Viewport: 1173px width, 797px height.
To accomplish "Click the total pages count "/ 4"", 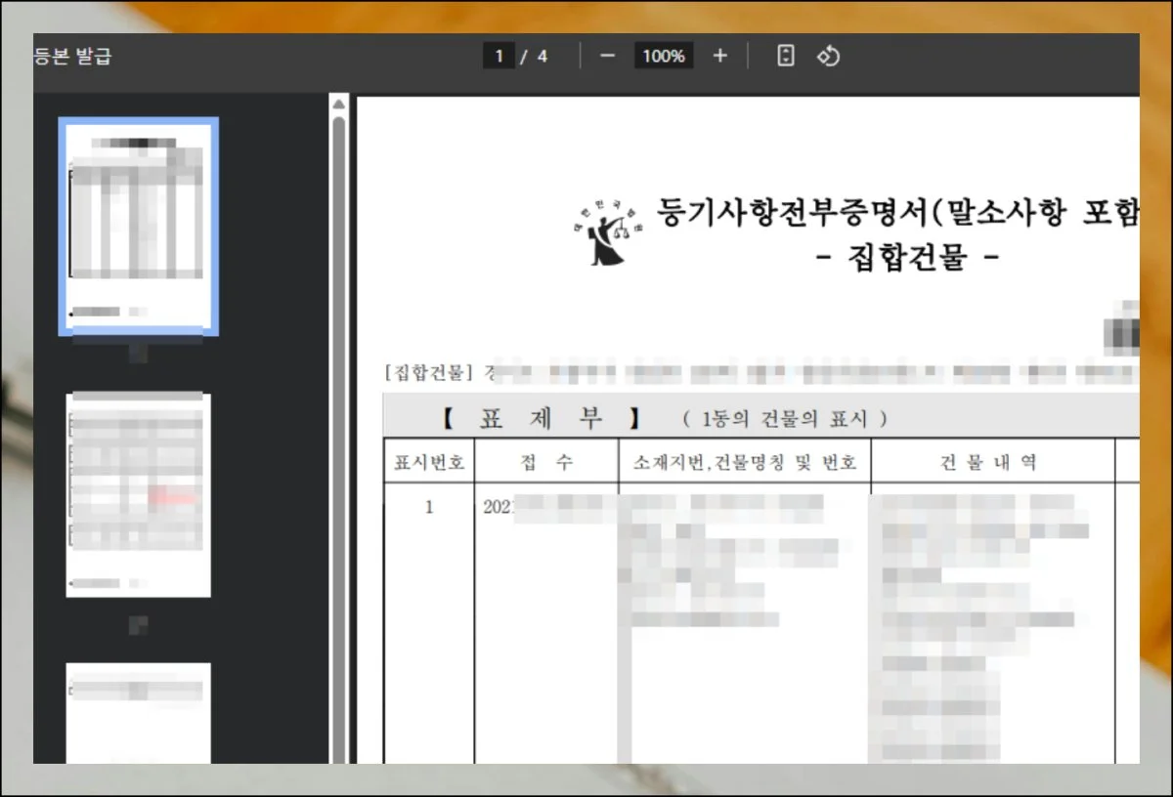I will [x=536, y=57].
